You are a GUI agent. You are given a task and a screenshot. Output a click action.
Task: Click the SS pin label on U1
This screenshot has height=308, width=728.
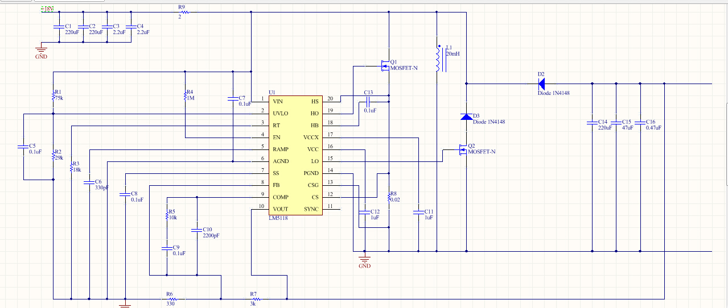click(276, 173)
